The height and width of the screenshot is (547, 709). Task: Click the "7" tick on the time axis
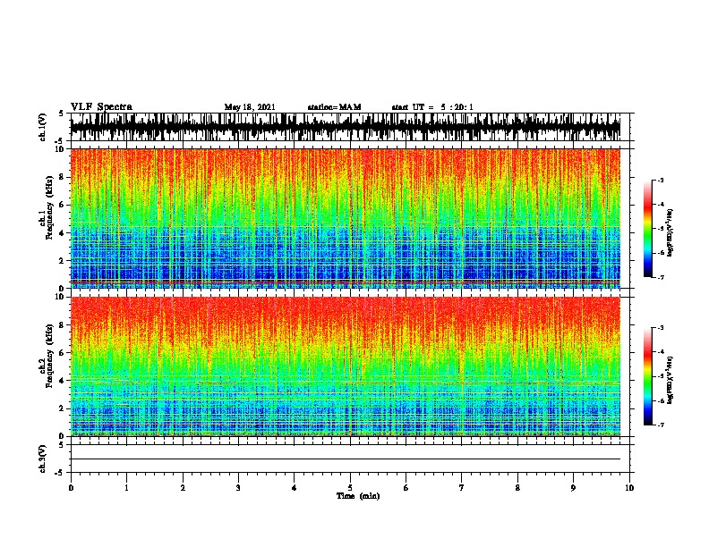pyautogui.click(x=462, y=488)
